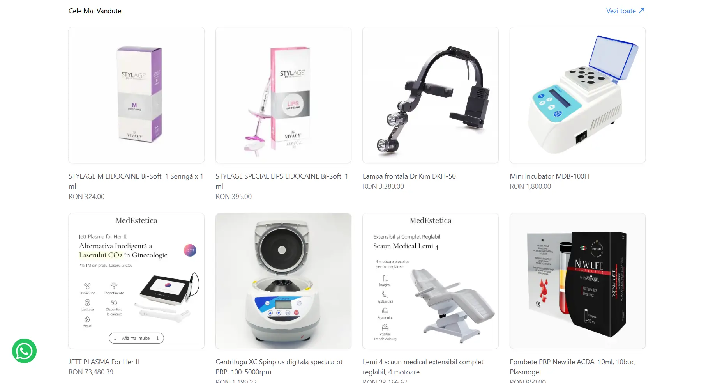706x383 pixels.
Task: Click Eprubete PRP Newlife ACDA title
Action: pos(573,367)
